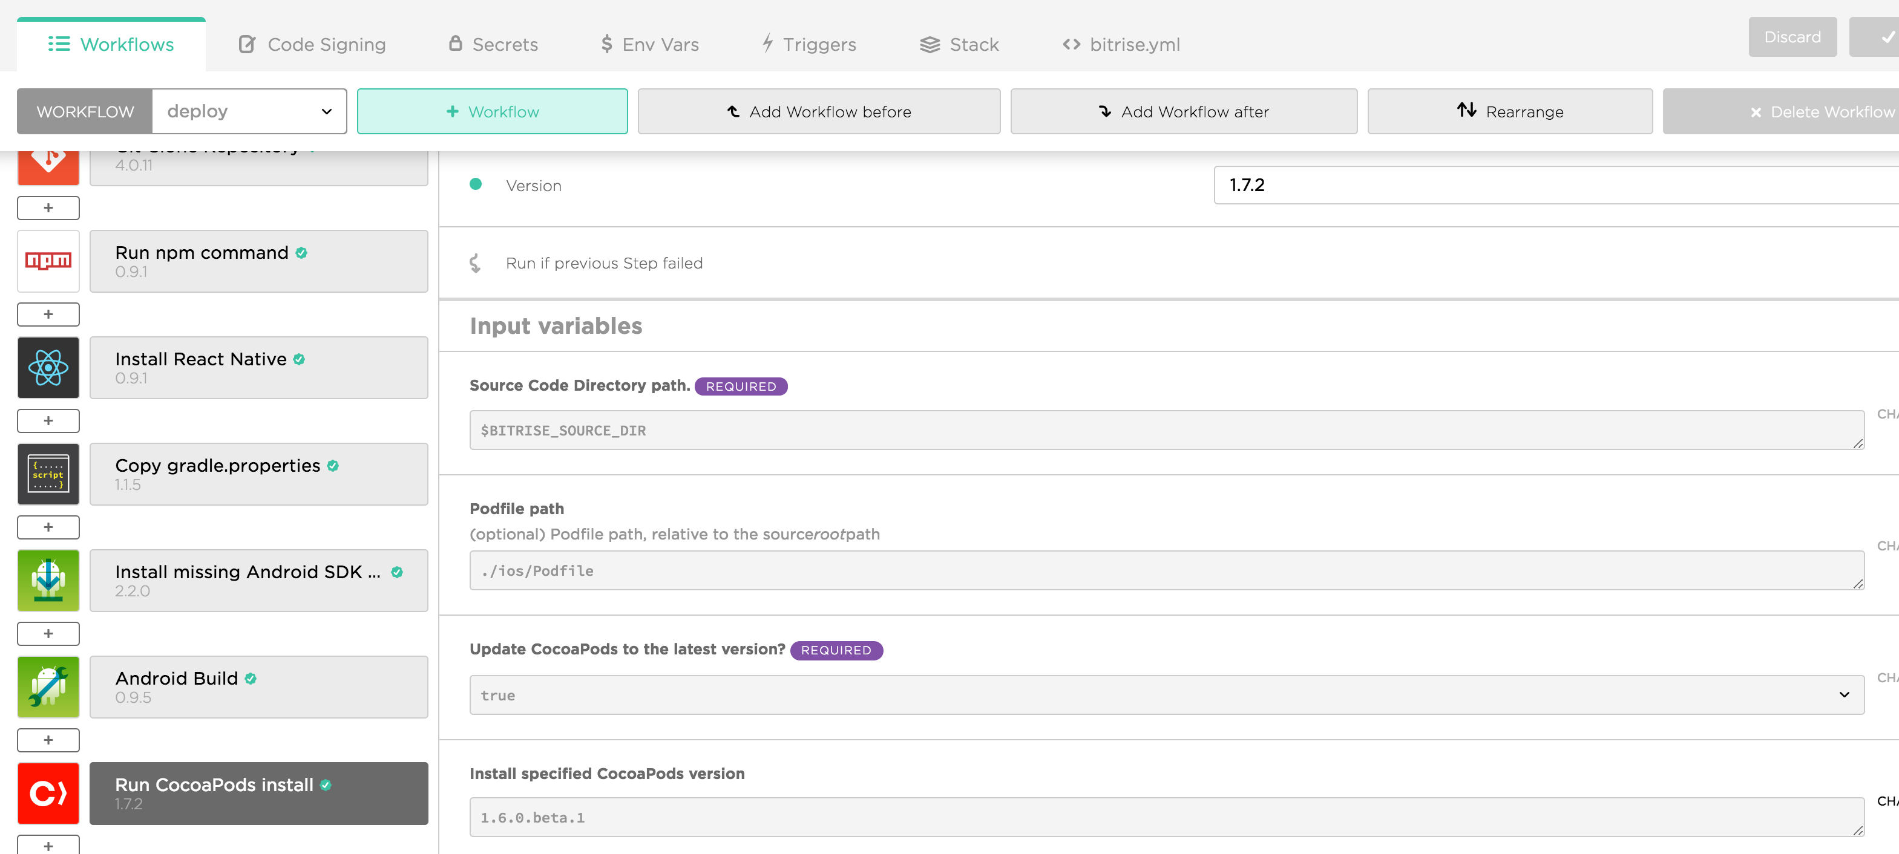This screenshot has width=1899, height=854.
Task: Click the Android Build step icon
Action: [48, 686]
